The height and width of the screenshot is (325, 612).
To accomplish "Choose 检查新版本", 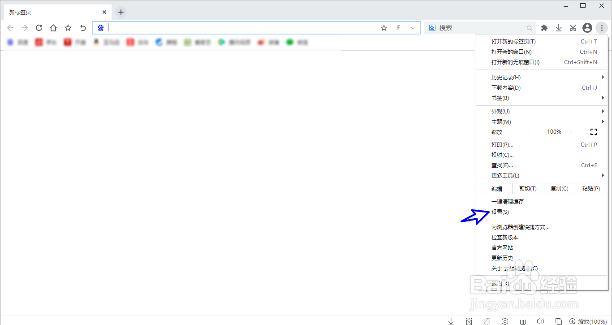I will 541,237.
